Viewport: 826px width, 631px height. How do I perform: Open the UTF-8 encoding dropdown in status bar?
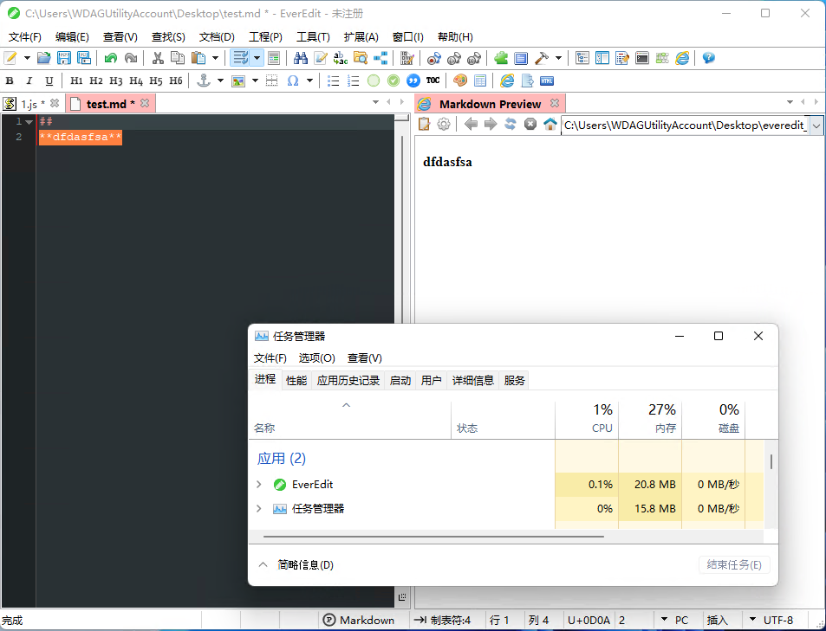point(752,620)
